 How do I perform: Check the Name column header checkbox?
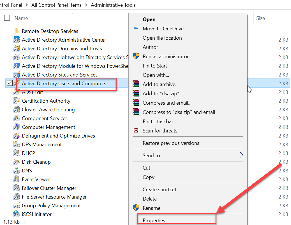click(x=7, y=18)
